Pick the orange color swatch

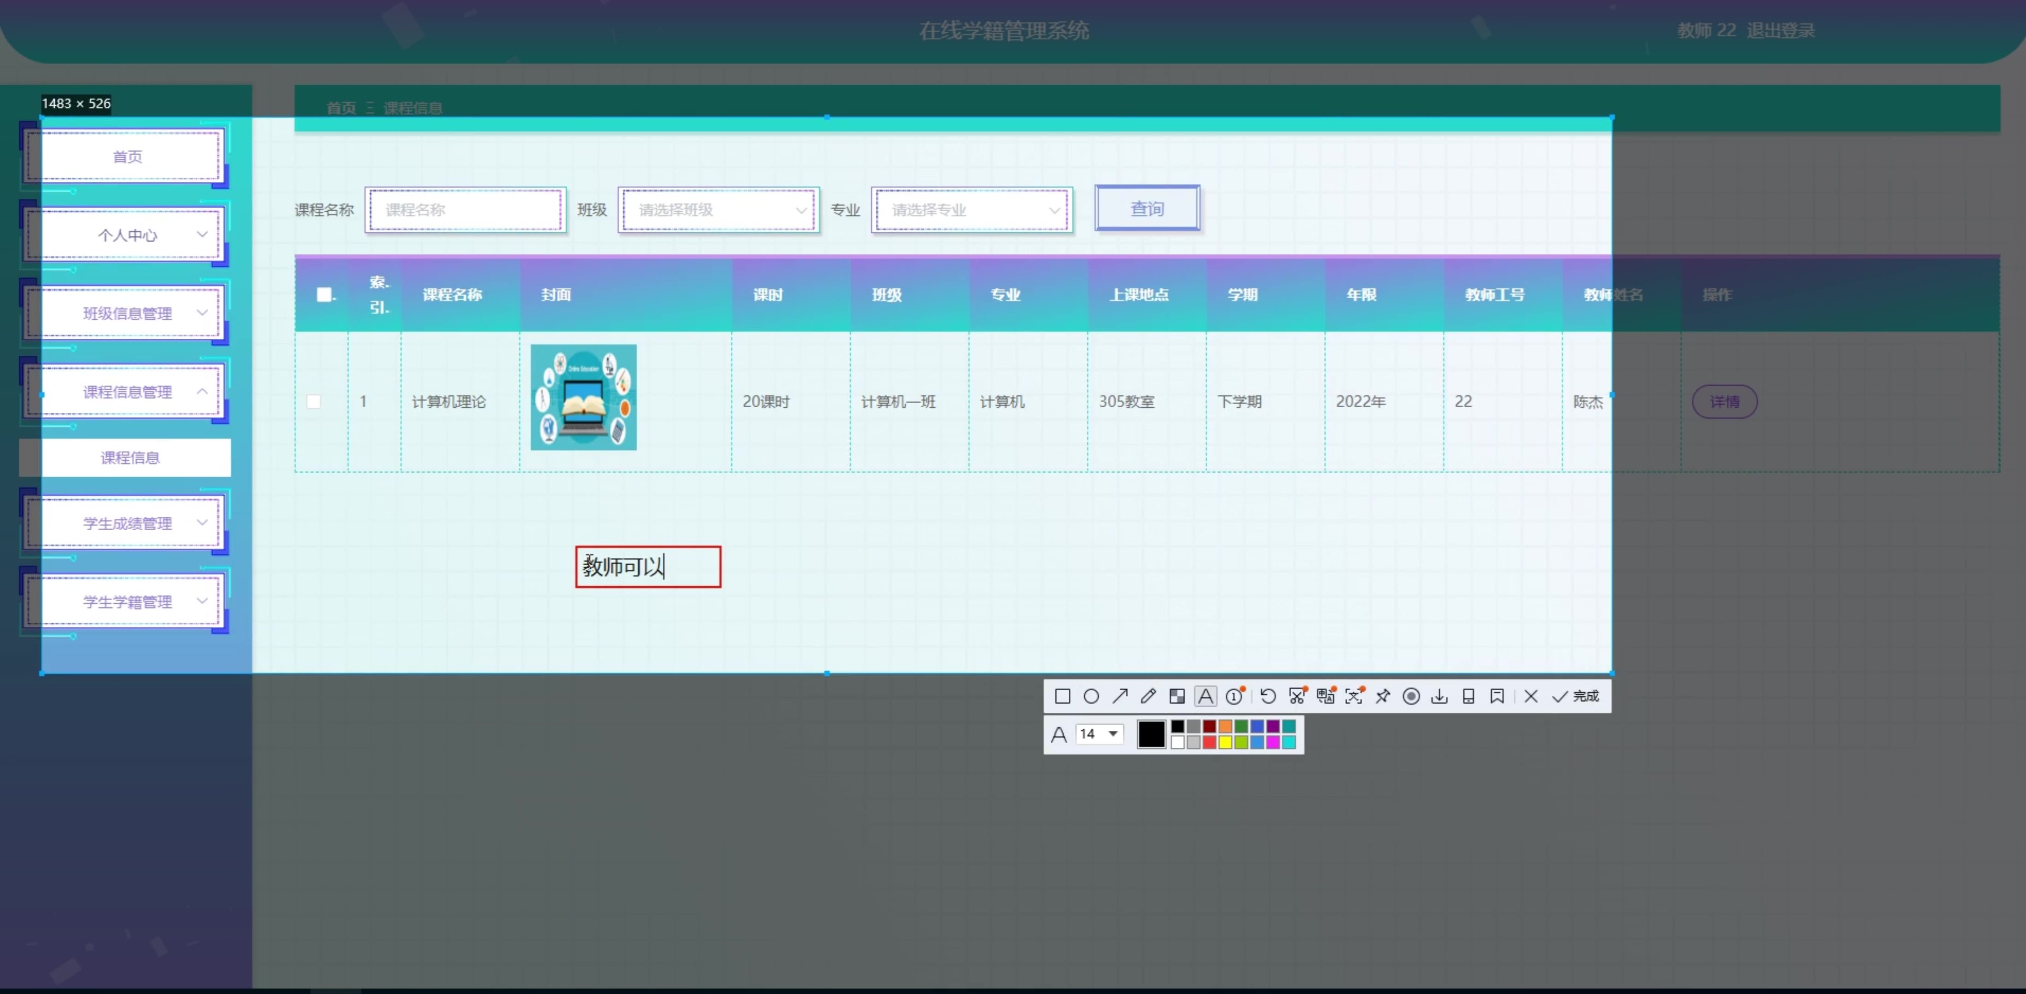coord(1225,726)
